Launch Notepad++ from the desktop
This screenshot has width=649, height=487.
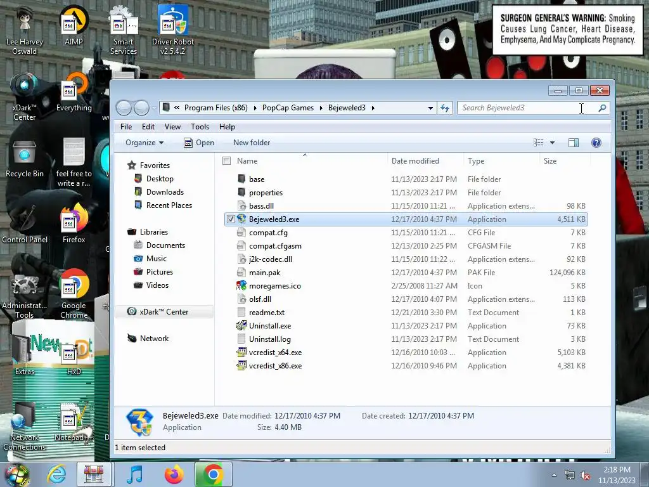click(74, 422)
